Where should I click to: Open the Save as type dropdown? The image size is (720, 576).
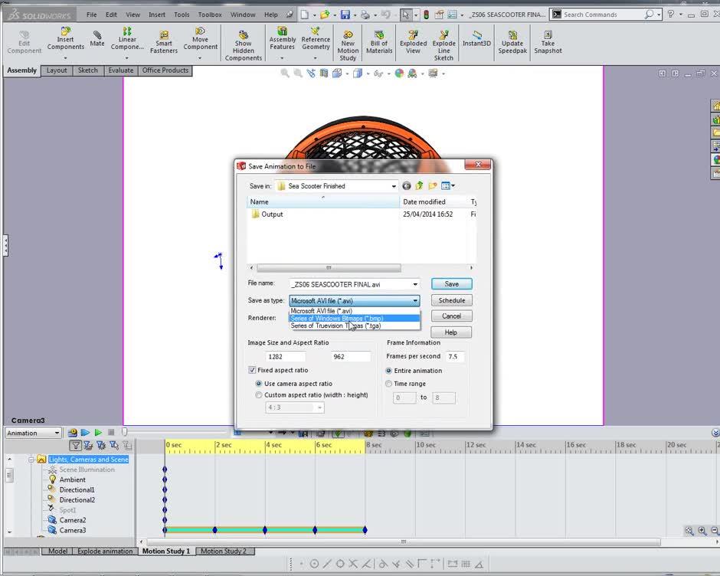[x=414, y=299]
